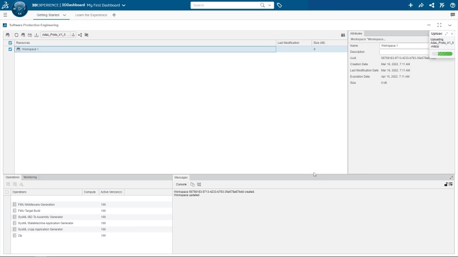
Task: Switch to the Learn the Experience tab
Action: tap(91, 15)
